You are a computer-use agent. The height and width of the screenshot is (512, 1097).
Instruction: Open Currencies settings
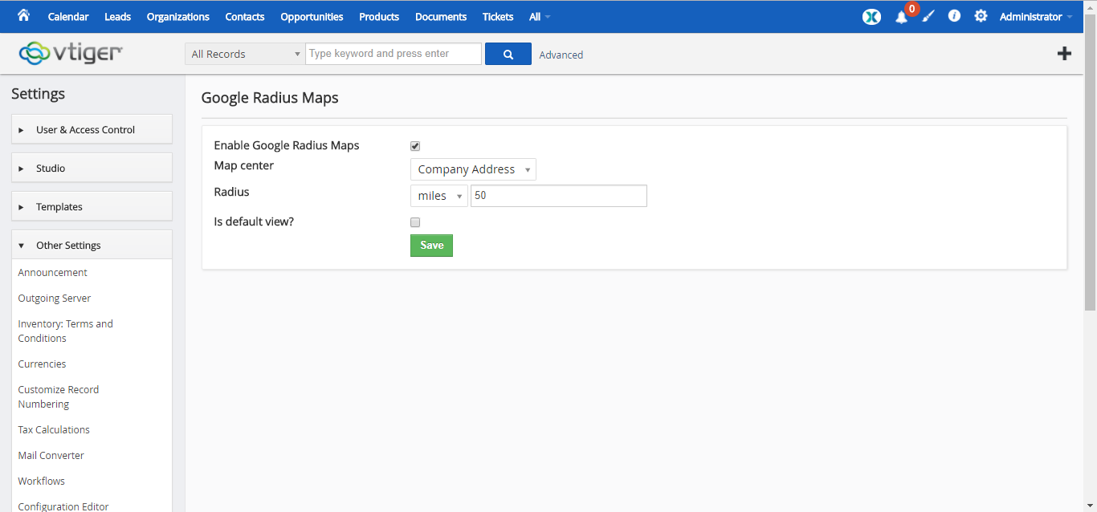[42, 364]
